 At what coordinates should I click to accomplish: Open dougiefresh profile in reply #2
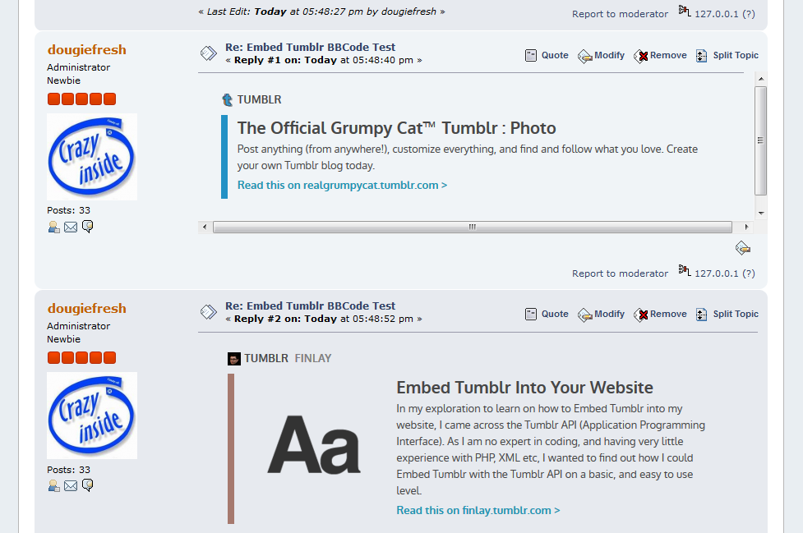coord(86,309)
